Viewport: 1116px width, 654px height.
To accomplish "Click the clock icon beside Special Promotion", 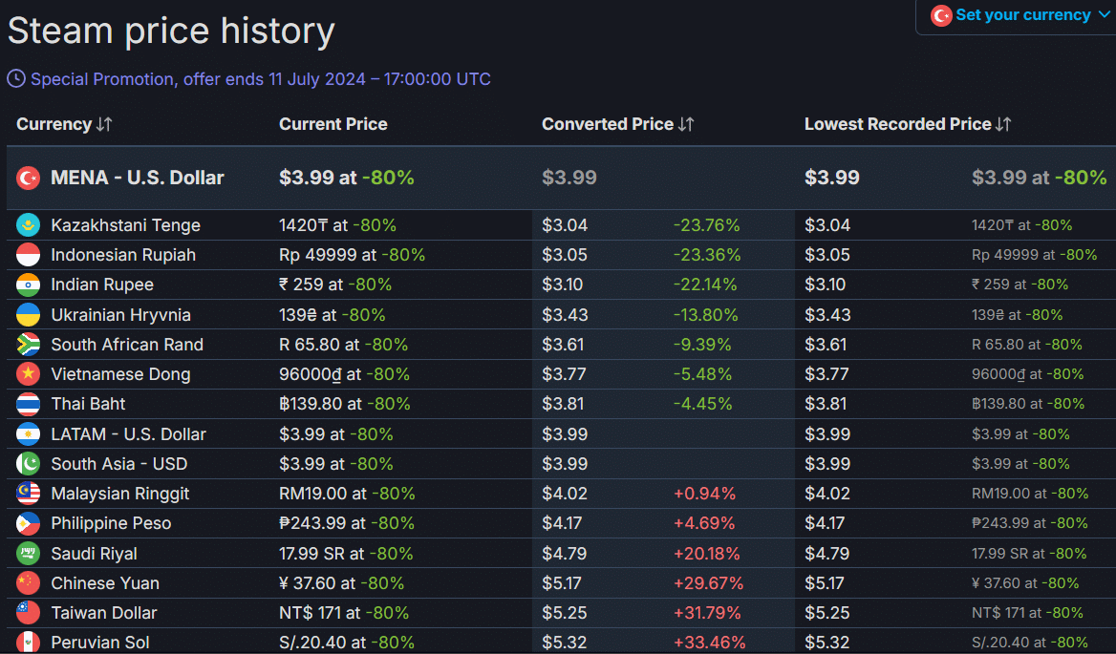I will 15,79.
